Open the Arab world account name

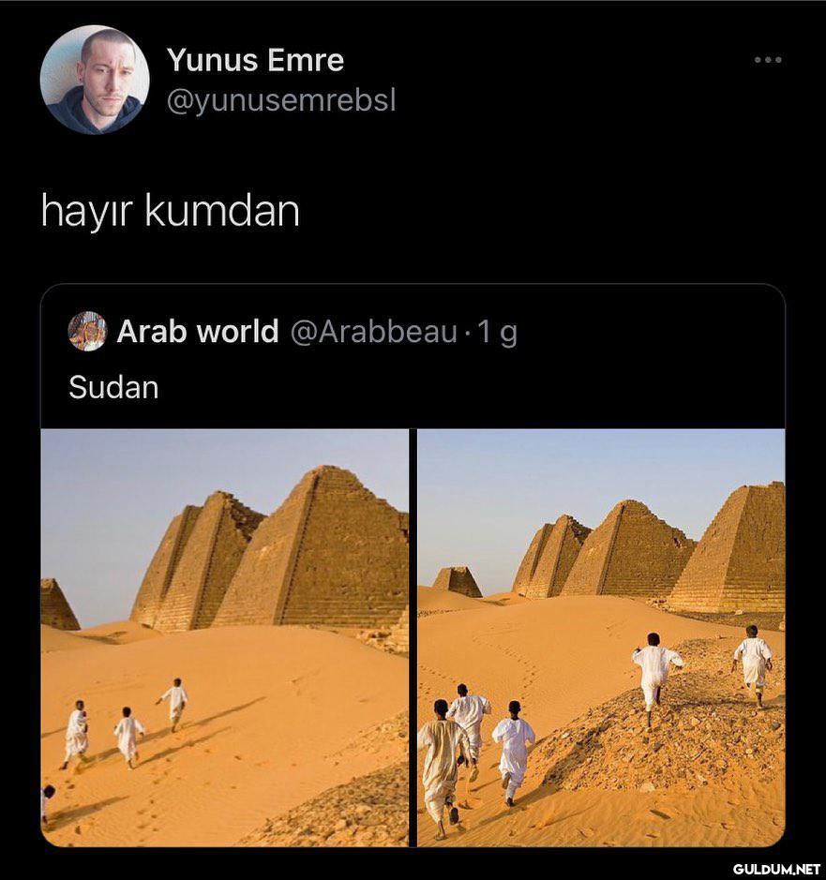(198, 331)
